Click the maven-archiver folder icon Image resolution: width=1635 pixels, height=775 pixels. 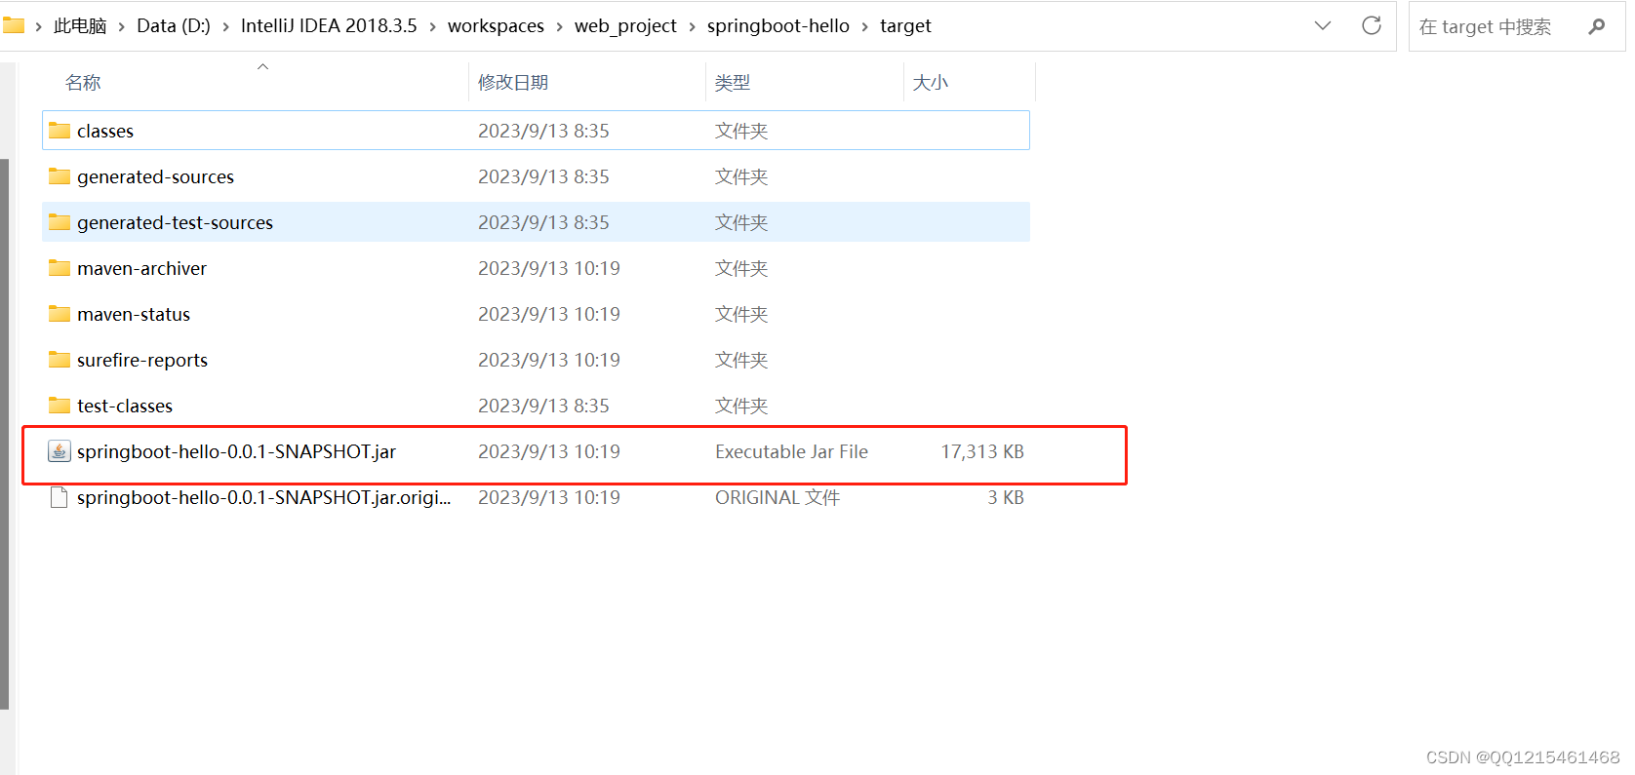pos(60,268)
